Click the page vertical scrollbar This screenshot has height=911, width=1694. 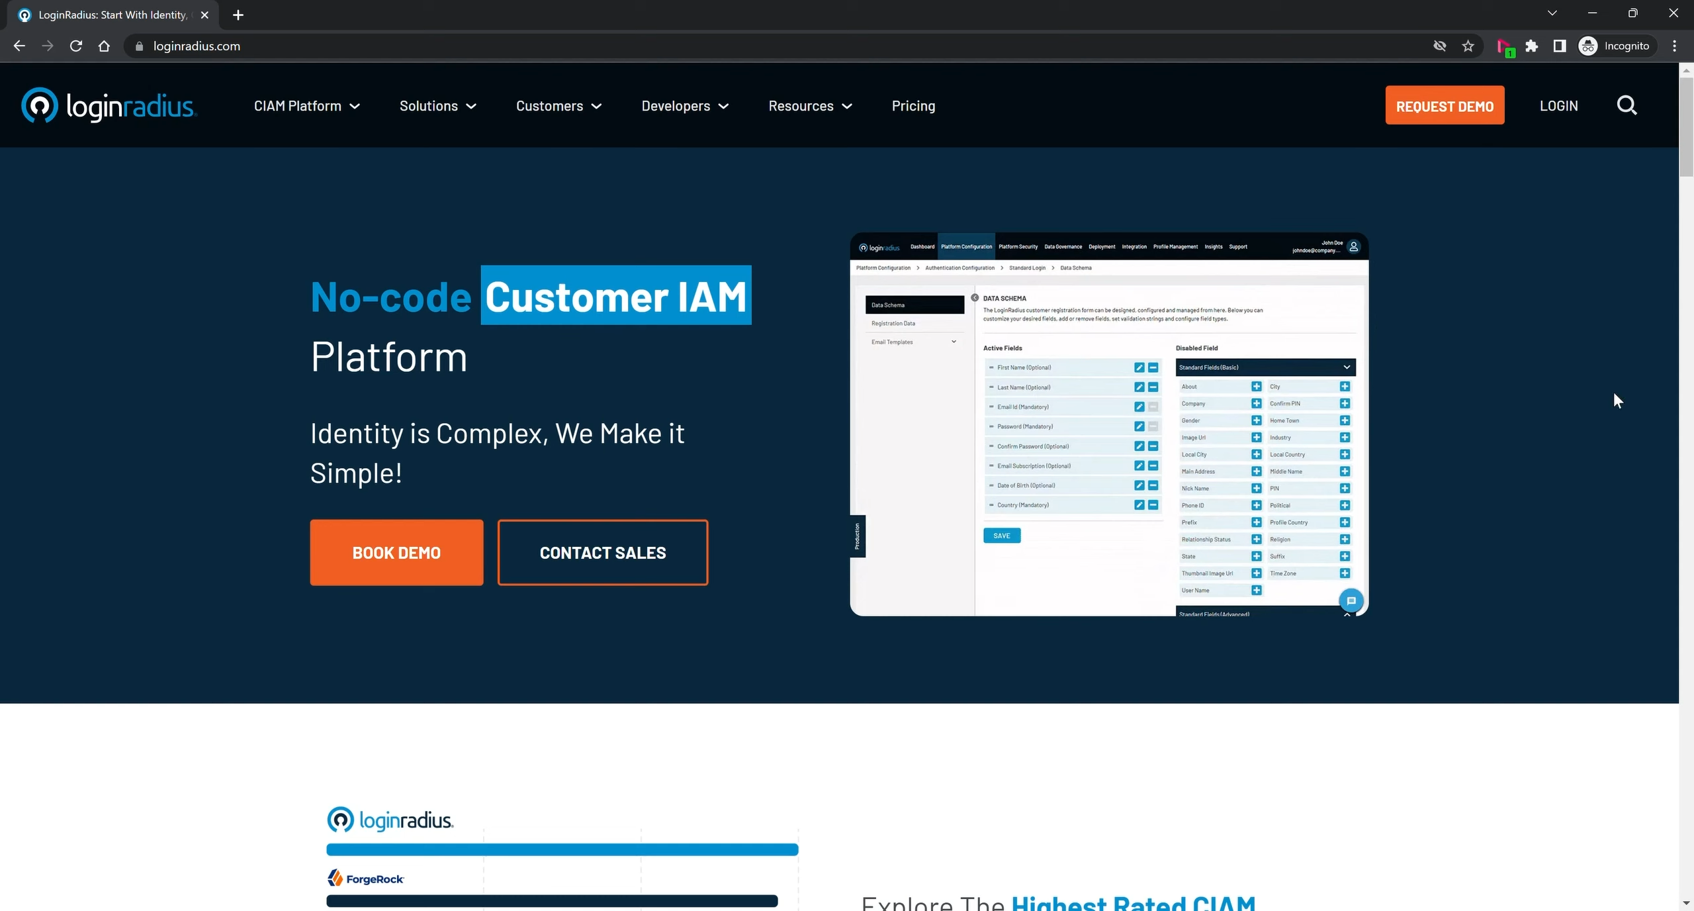pos(1686,126)
